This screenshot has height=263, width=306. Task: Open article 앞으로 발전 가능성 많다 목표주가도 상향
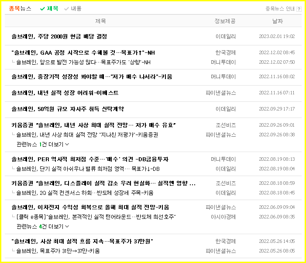point(83,62)
